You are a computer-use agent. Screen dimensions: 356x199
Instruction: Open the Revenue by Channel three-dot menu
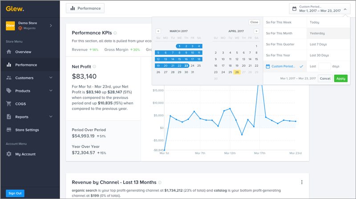pos(302,182)
